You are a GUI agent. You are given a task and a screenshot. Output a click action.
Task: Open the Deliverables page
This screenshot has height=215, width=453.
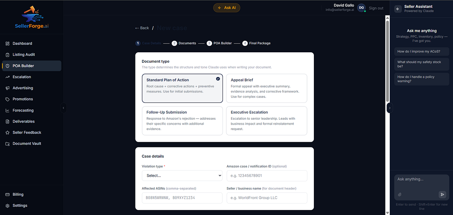(32, 121)
